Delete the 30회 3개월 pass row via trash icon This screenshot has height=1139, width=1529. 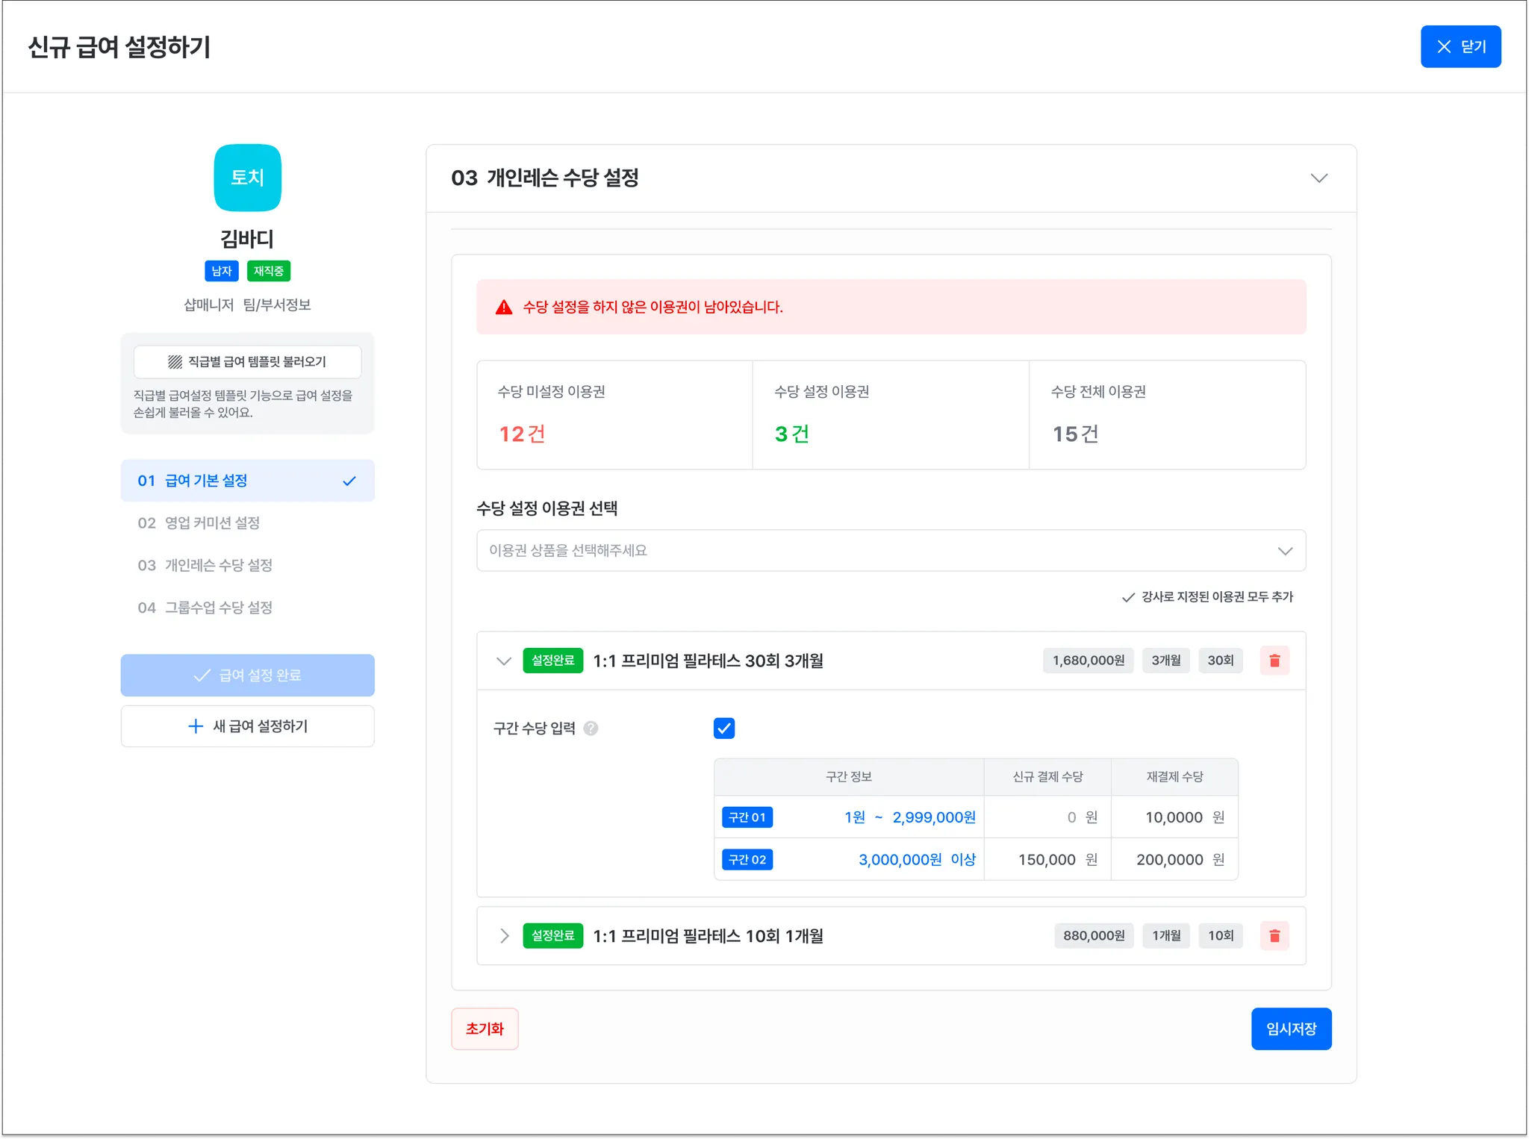pos(1274,661)
